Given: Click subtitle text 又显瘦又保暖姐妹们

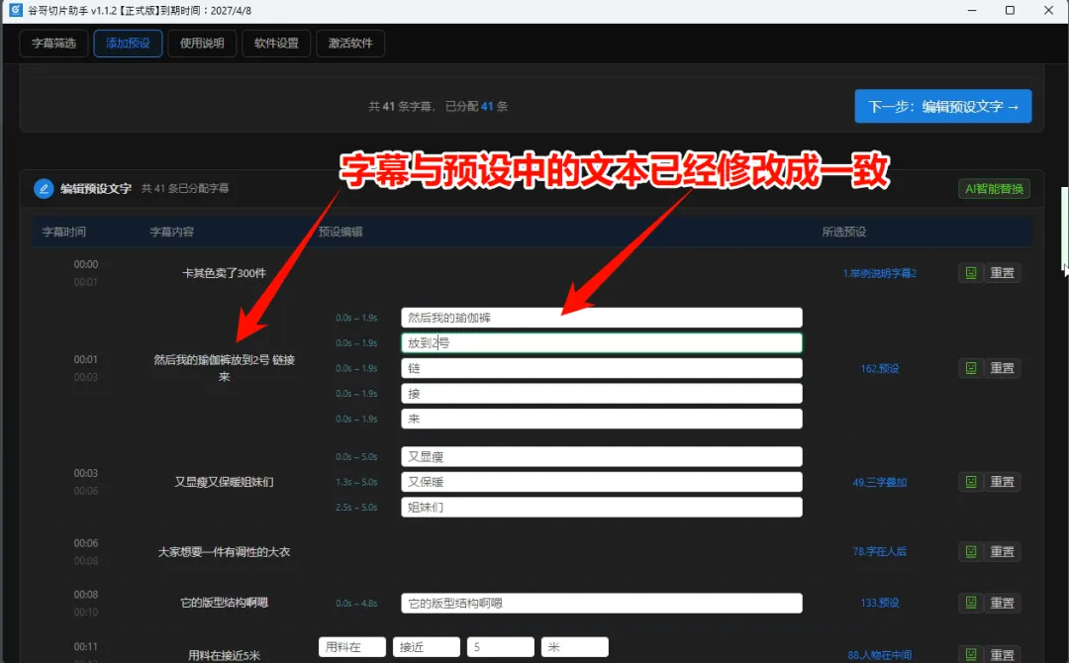Looking at the screenshot, I should [x=225, y=482].
